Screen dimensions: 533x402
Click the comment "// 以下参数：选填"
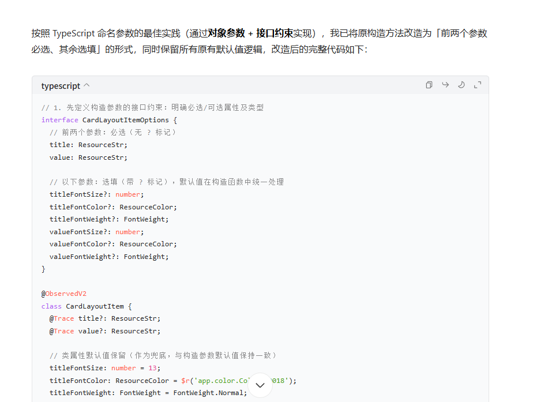pos(84,182)
